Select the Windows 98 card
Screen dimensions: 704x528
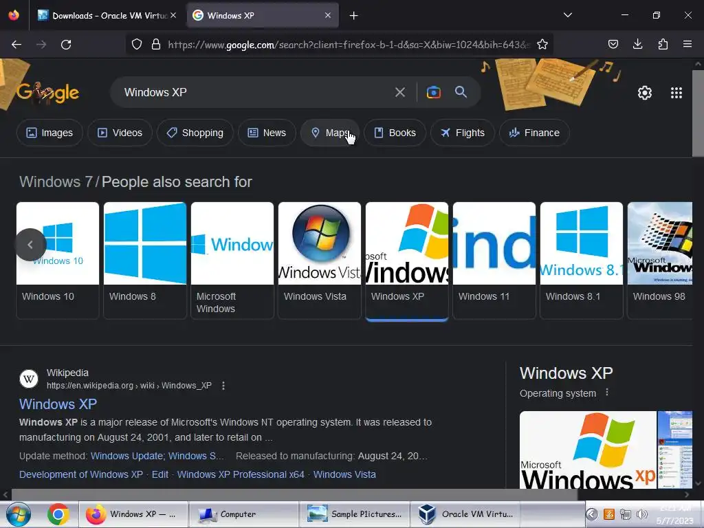660,261
